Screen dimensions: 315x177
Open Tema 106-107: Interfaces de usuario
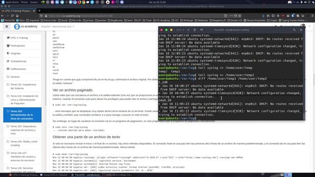(x=22, y=156)
